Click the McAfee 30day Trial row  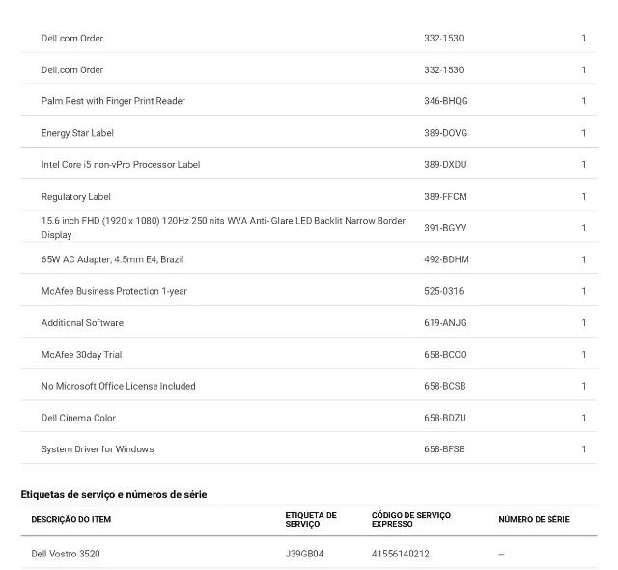coord(309,355)
